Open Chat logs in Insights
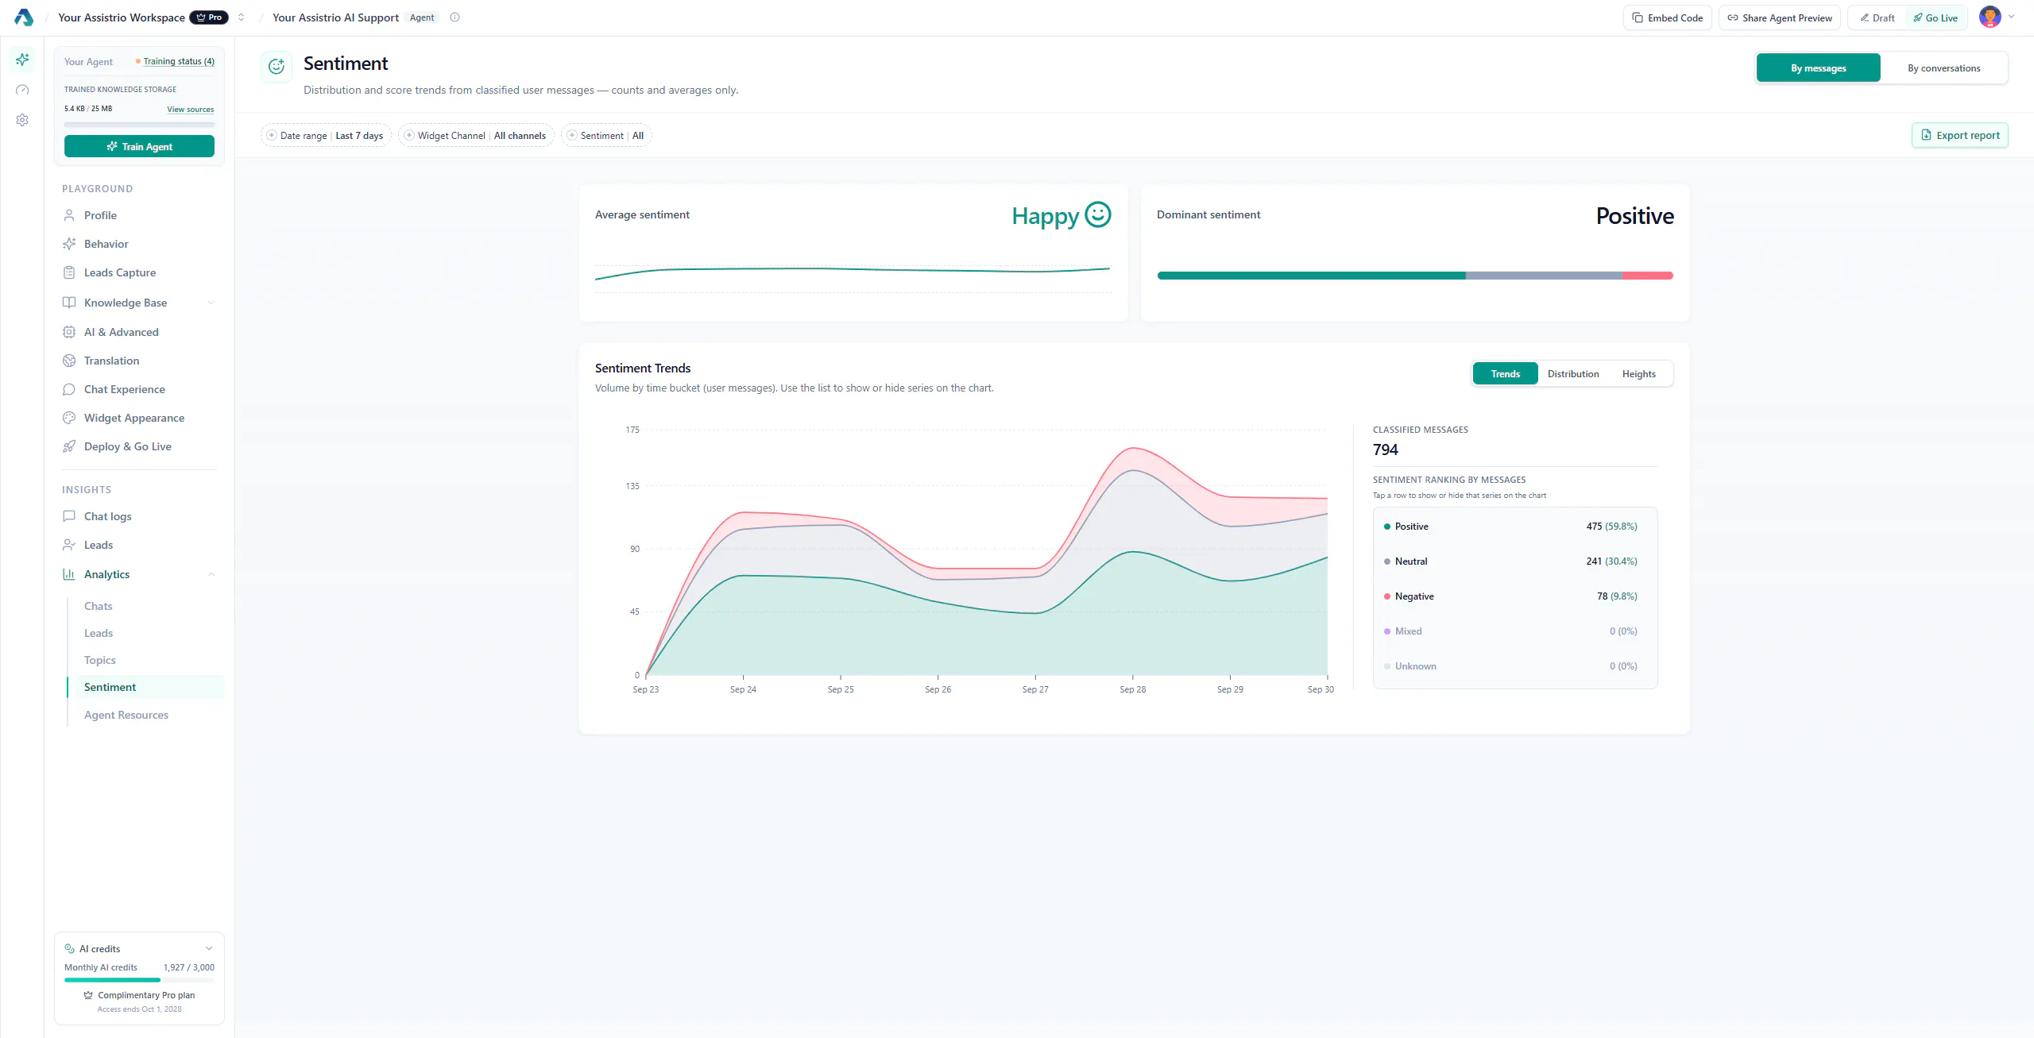The width and height of the screenshot is (2034, 1038). 139,516
